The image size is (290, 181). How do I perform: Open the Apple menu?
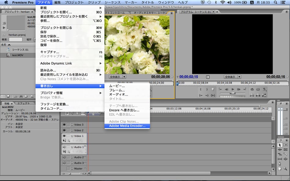[x=6, y=2]
